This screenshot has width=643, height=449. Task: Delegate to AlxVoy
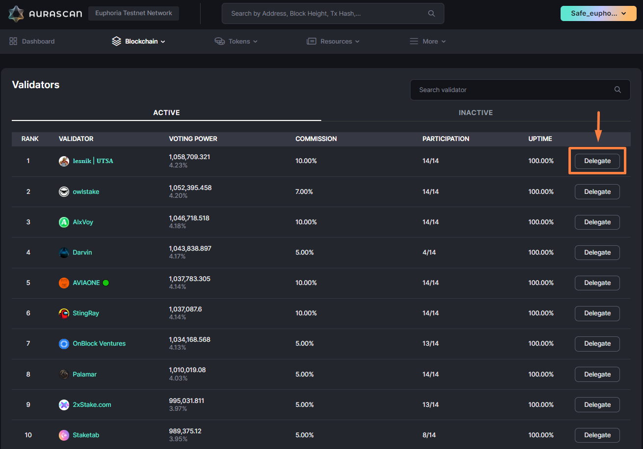[597, 222]
